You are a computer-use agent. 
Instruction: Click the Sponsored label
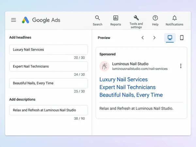(107, 54)
